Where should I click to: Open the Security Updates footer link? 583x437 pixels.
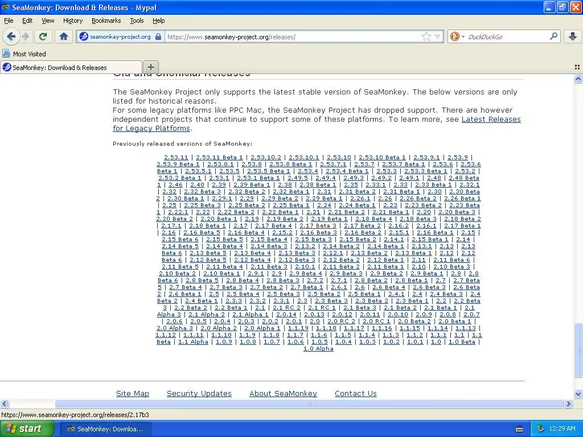[x=199, y=393]
